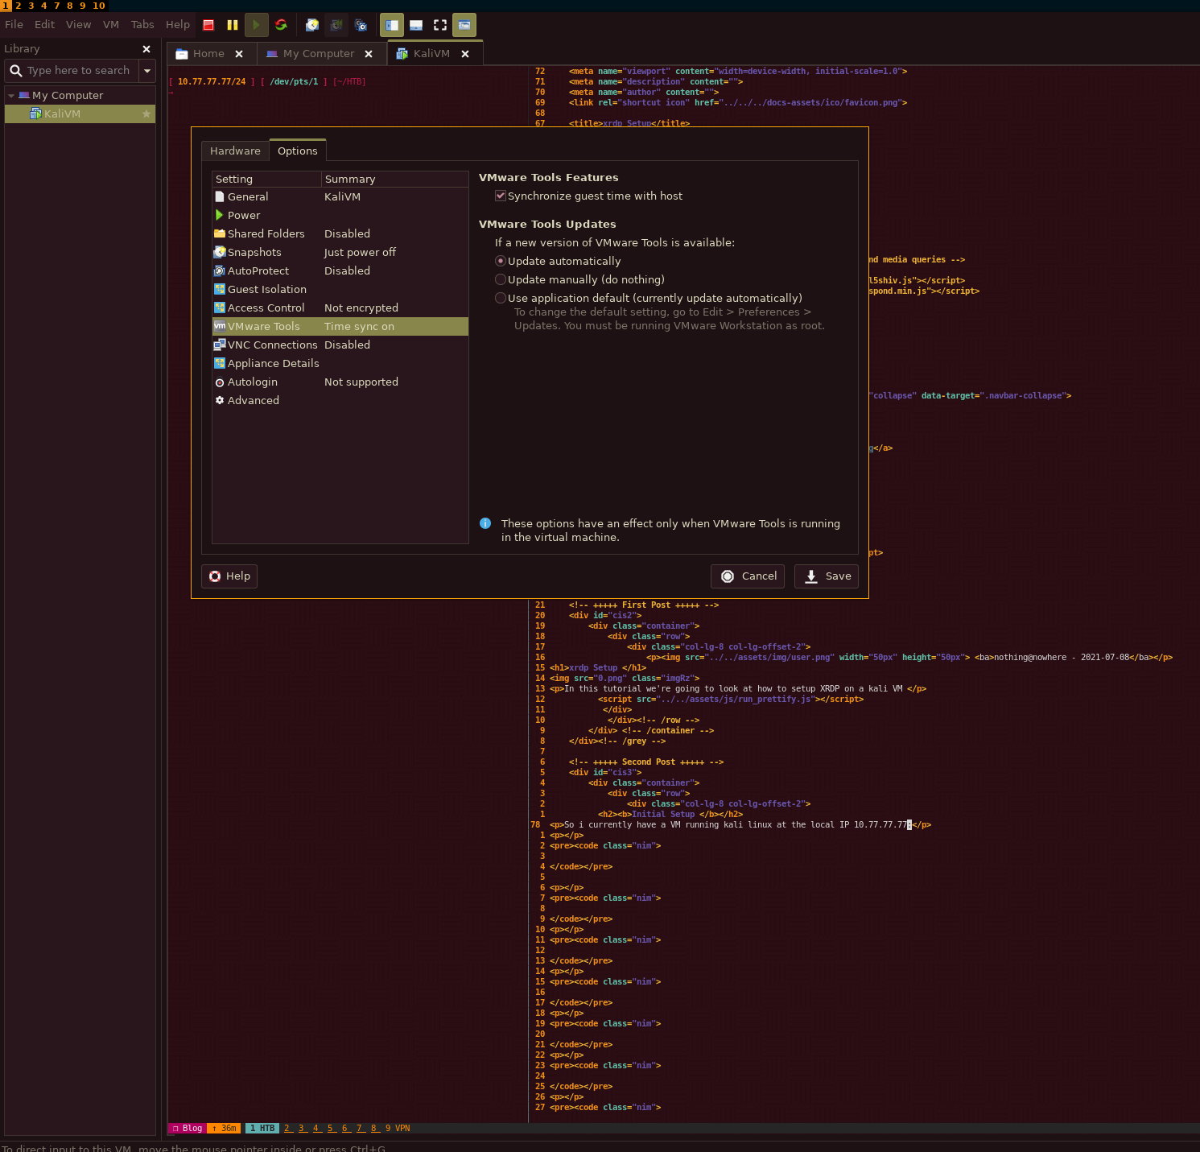Open the File menu
The width and height of the screenshot is (1200, 1152).
point(14,25)
